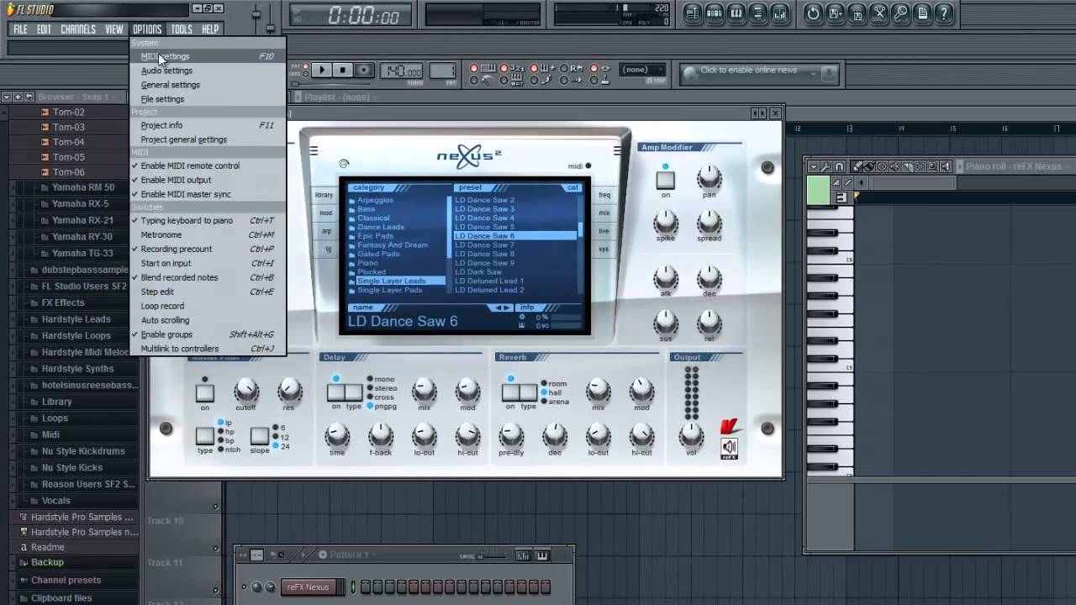Toggle Blend recorded notes option
The width and height of the screenshot is (1076, 605).
click(179, 277)
